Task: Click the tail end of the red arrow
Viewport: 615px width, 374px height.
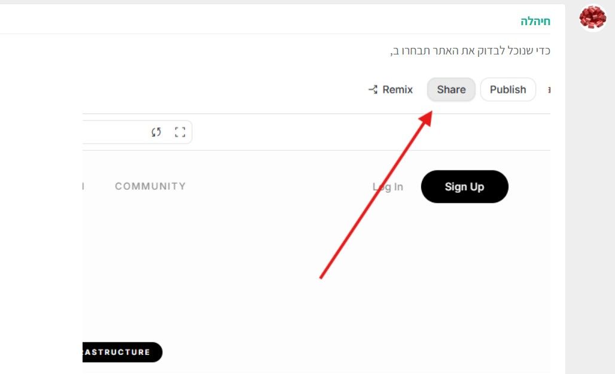Action: (321, 277)
